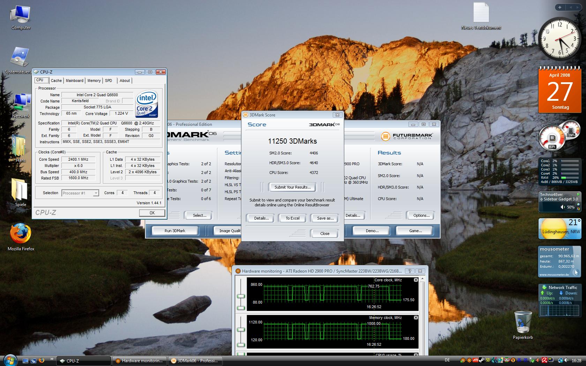Open the Spiele folder icon
The image size is (586, 366).
(x=21, y=192)
